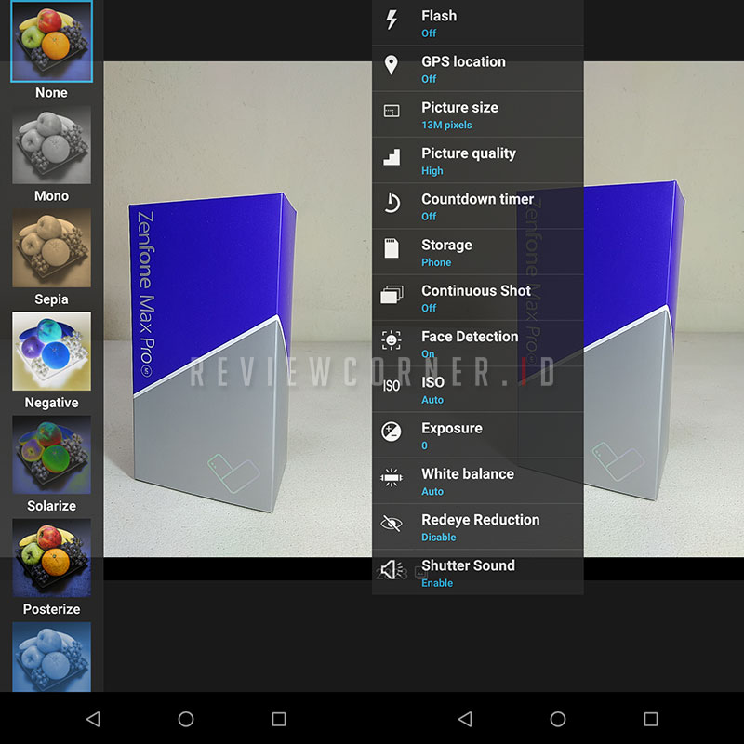Tap the Picture quality stairs icon

point(392,157)
